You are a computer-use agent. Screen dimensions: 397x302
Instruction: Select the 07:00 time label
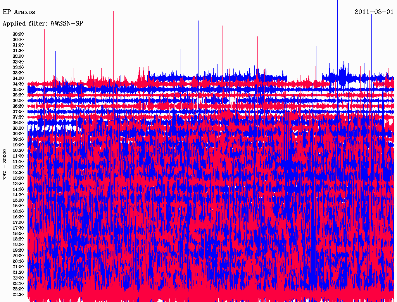[x=18, y=112]
